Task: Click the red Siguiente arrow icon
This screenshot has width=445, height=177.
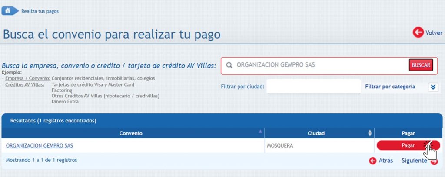Action: tap(434, 161)
